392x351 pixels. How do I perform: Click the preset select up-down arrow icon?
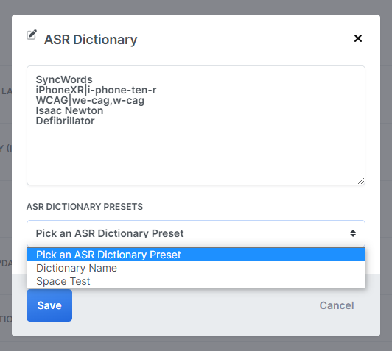[353, 233]
